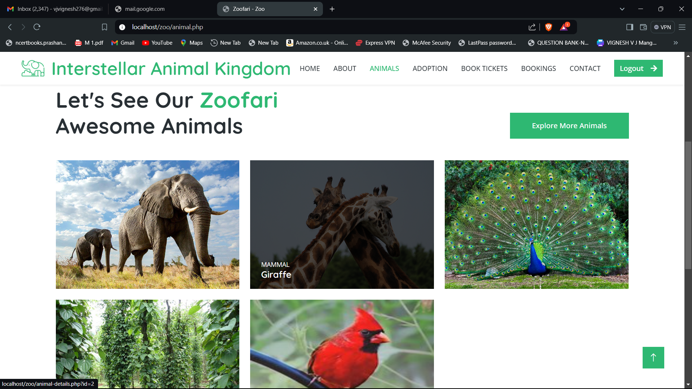Open the Maps bookmark
Viewport: 692px width, 389px height.
(x=191, y=43)
